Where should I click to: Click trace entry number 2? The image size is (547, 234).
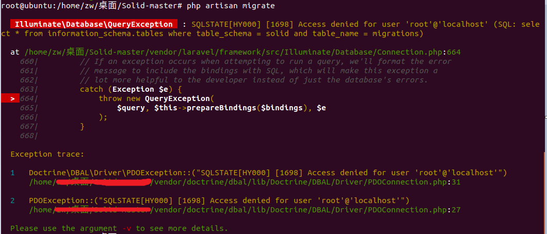coord(13,200)
